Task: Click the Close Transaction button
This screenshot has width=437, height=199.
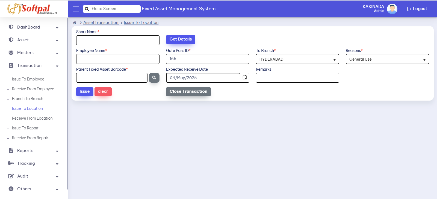Action: (x=188, y=92)
